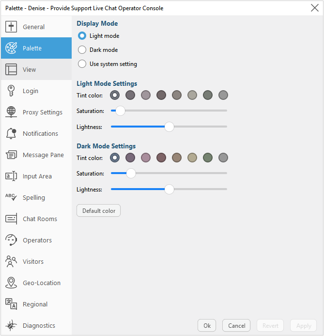The height and width of the screenshot is (336, 324).
Task: Open the Input Area settings
Action: click(36, 176)
